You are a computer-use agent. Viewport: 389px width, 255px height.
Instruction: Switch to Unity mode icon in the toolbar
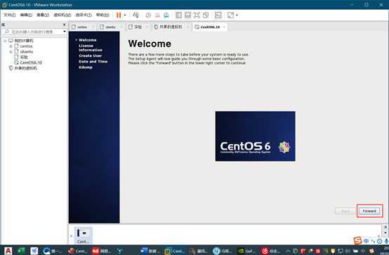(x=206, y=15)
